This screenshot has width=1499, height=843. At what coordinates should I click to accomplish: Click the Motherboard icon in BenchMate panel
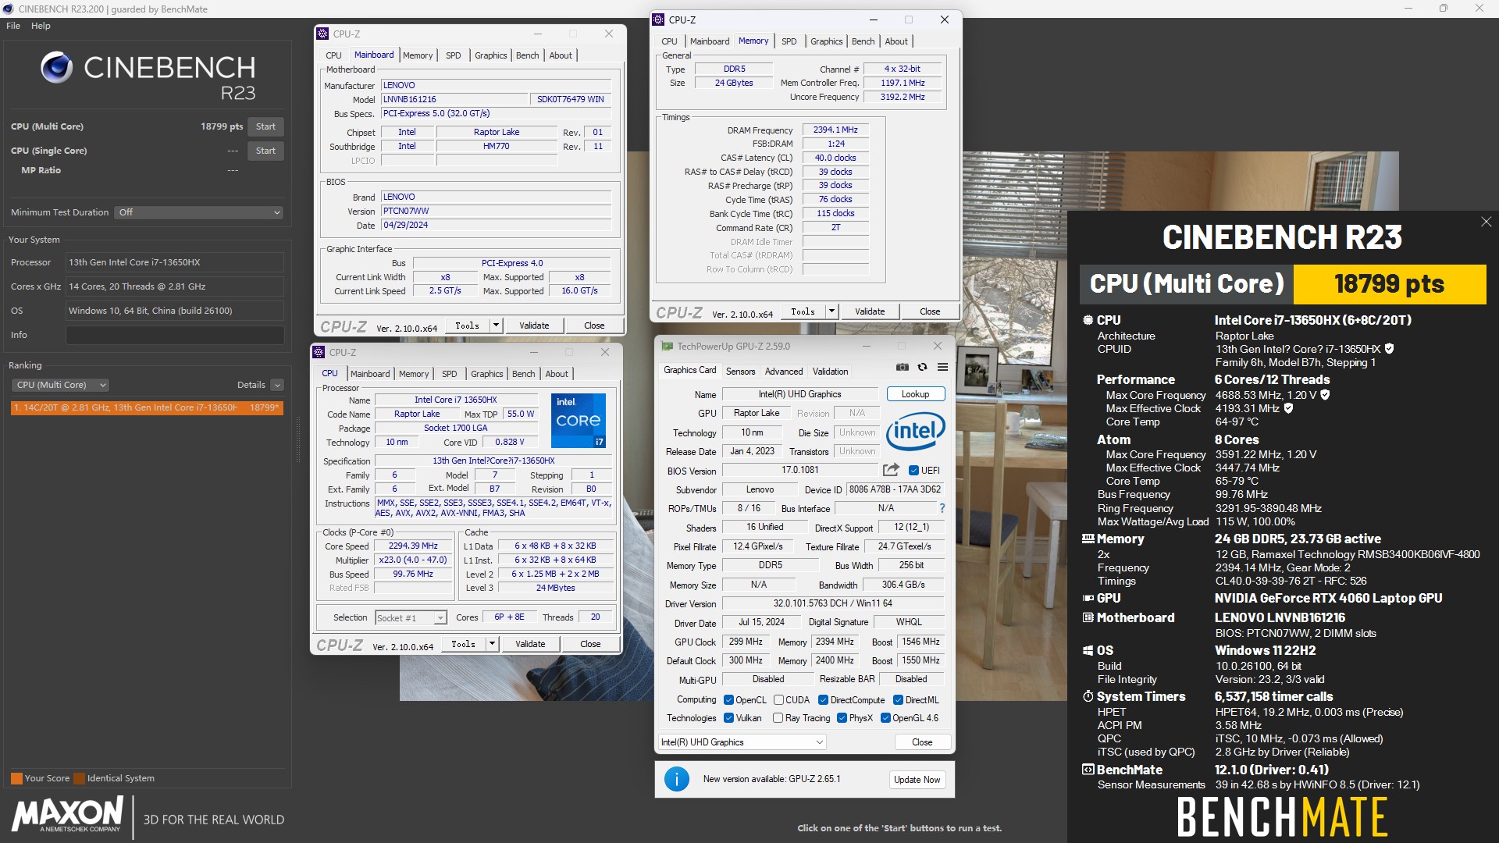pos(1088,617)
